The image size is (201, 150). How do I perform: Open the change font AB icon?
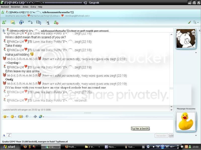[35, 116]
